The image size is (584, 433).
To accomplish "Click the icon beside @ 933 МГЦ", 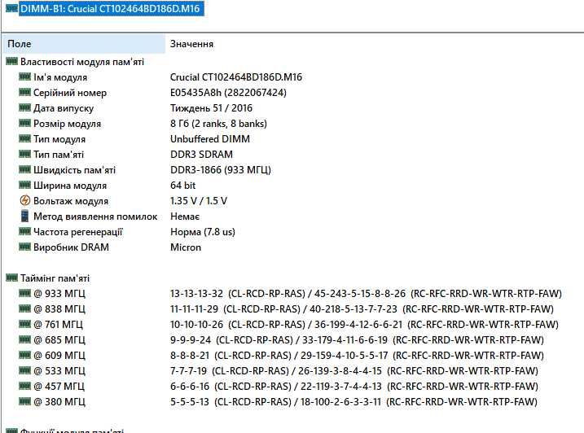I will click(x=24, y=293).
